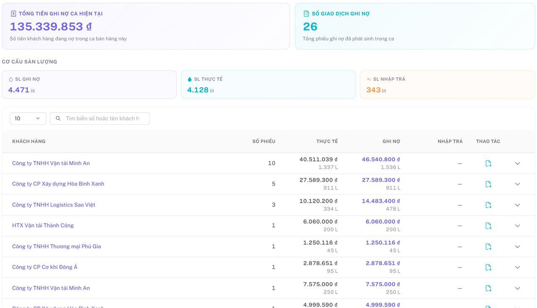
Task: Open Công ty TNHH Thương mại Phú Gia
Action: tap(57, 246)
